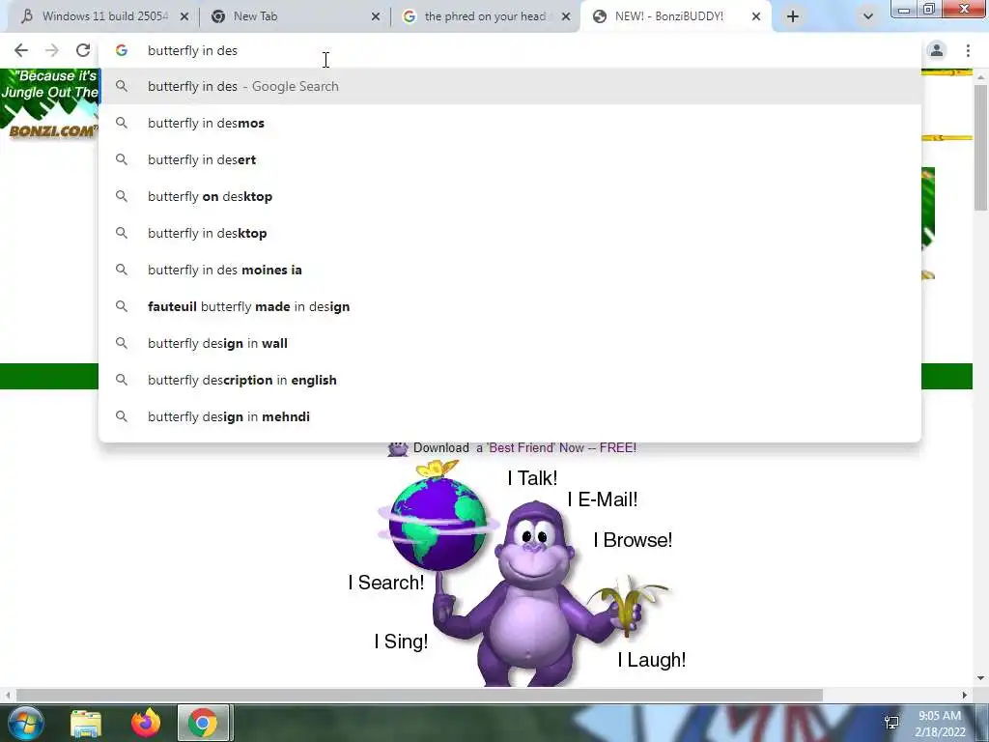Open Windows Explorer from taskbar
Viewport: 989px width, 742px height.
tap(86, 723)
